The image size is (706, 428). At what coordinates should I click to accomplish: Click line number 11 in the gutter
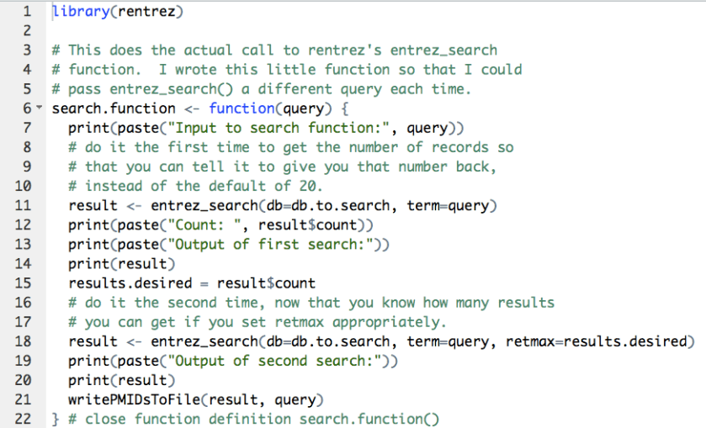(x=24, y=205)
